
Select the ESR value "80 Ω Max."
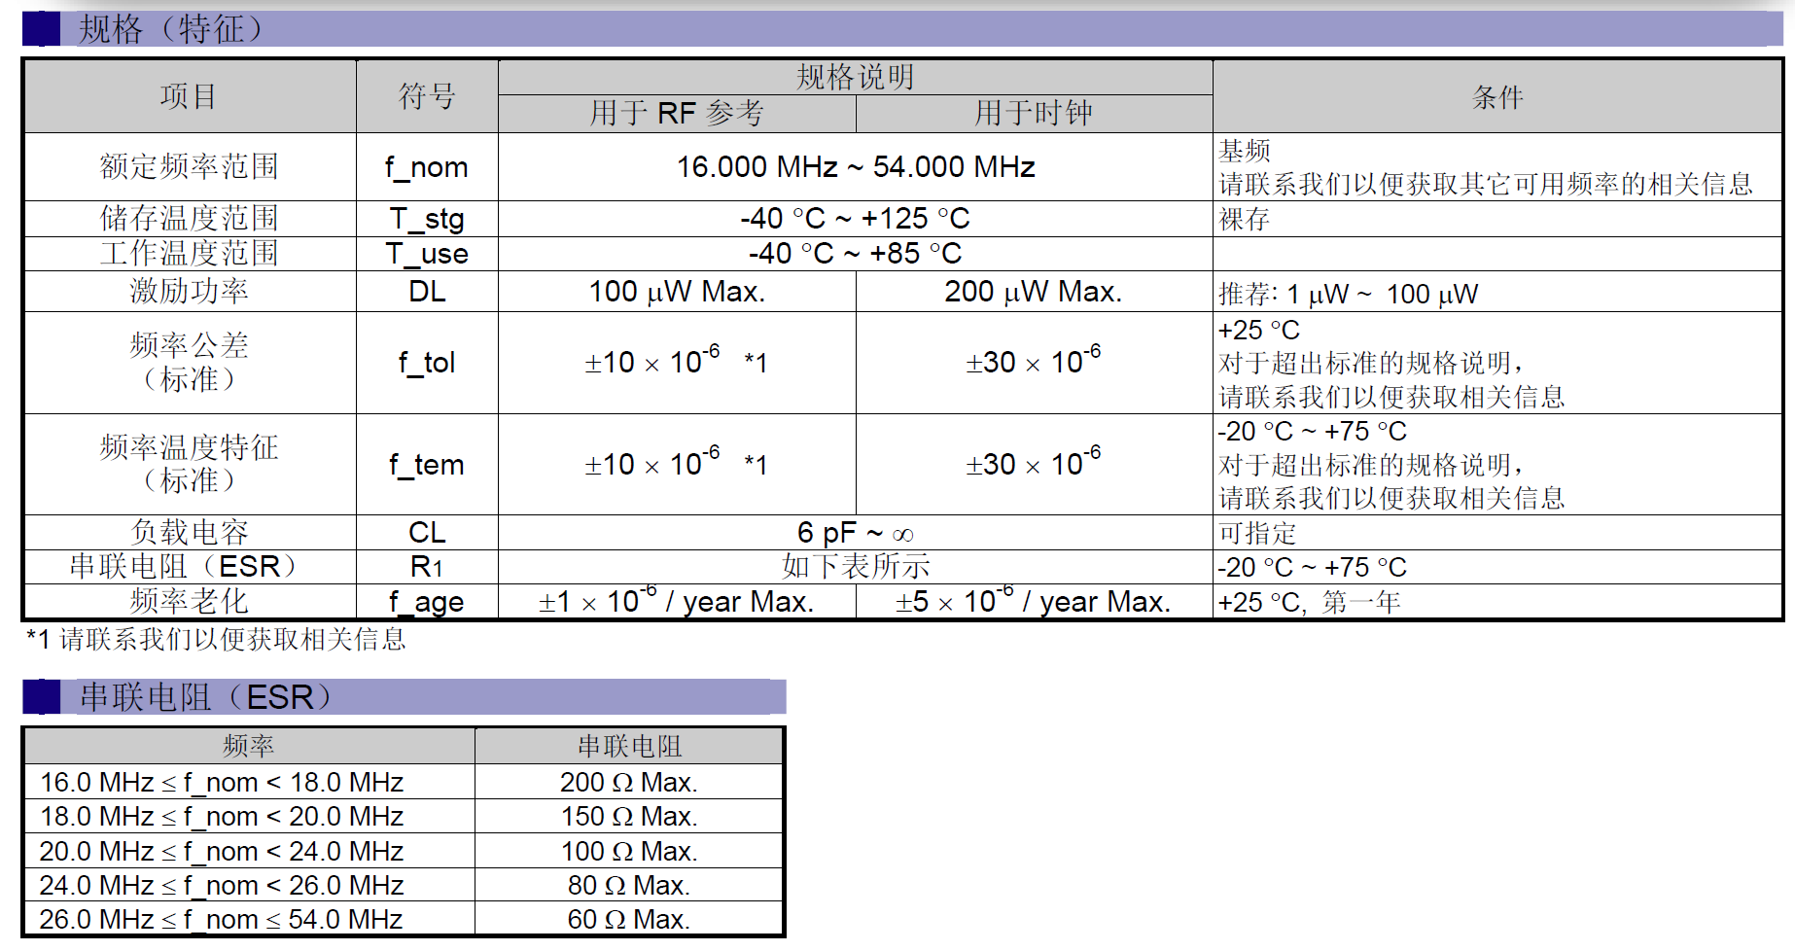pyautogui.click(x=629, y=885)
